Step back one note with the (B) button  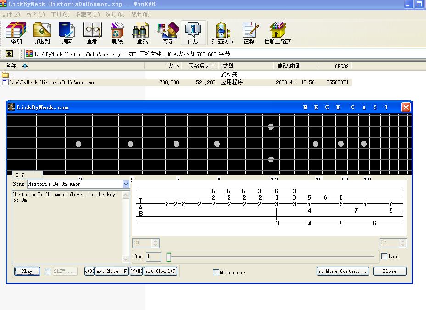[90, 271]
